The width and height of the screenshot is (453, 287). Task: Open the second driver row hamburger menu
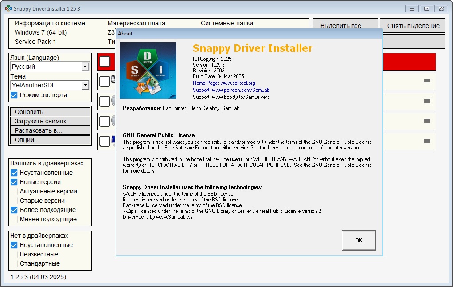(427, 101)
